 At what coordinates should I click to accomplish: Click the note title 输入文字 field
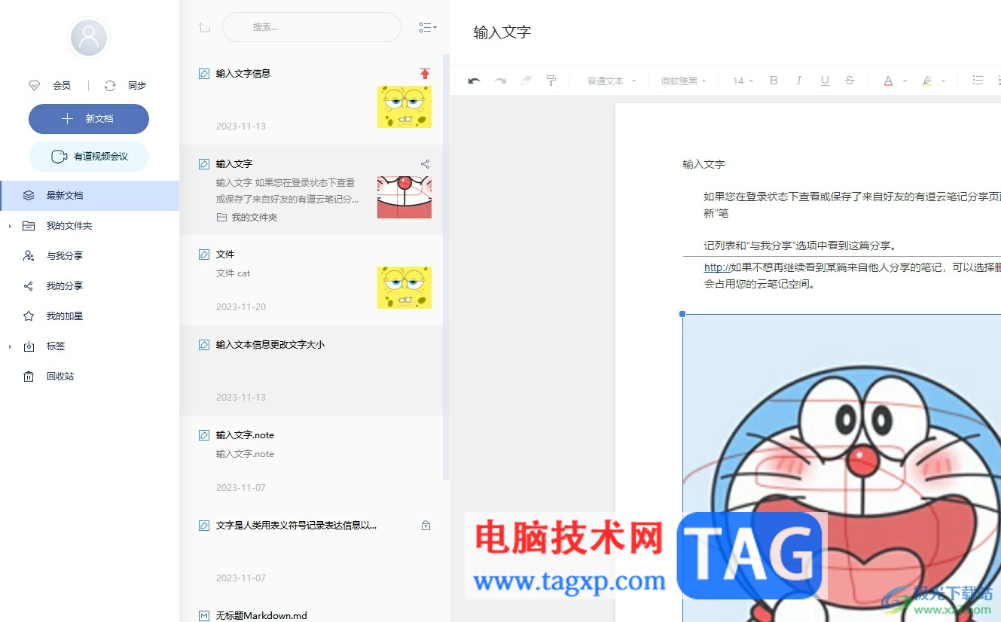502,32
